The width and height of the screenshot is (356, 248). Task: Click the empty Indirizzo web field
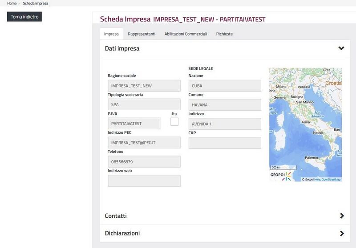(x=144, y=181)
